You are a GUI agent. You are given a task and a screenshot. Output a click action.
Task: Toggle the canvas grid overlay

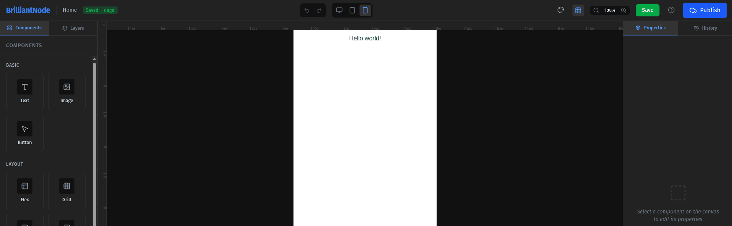click(578, 10)
